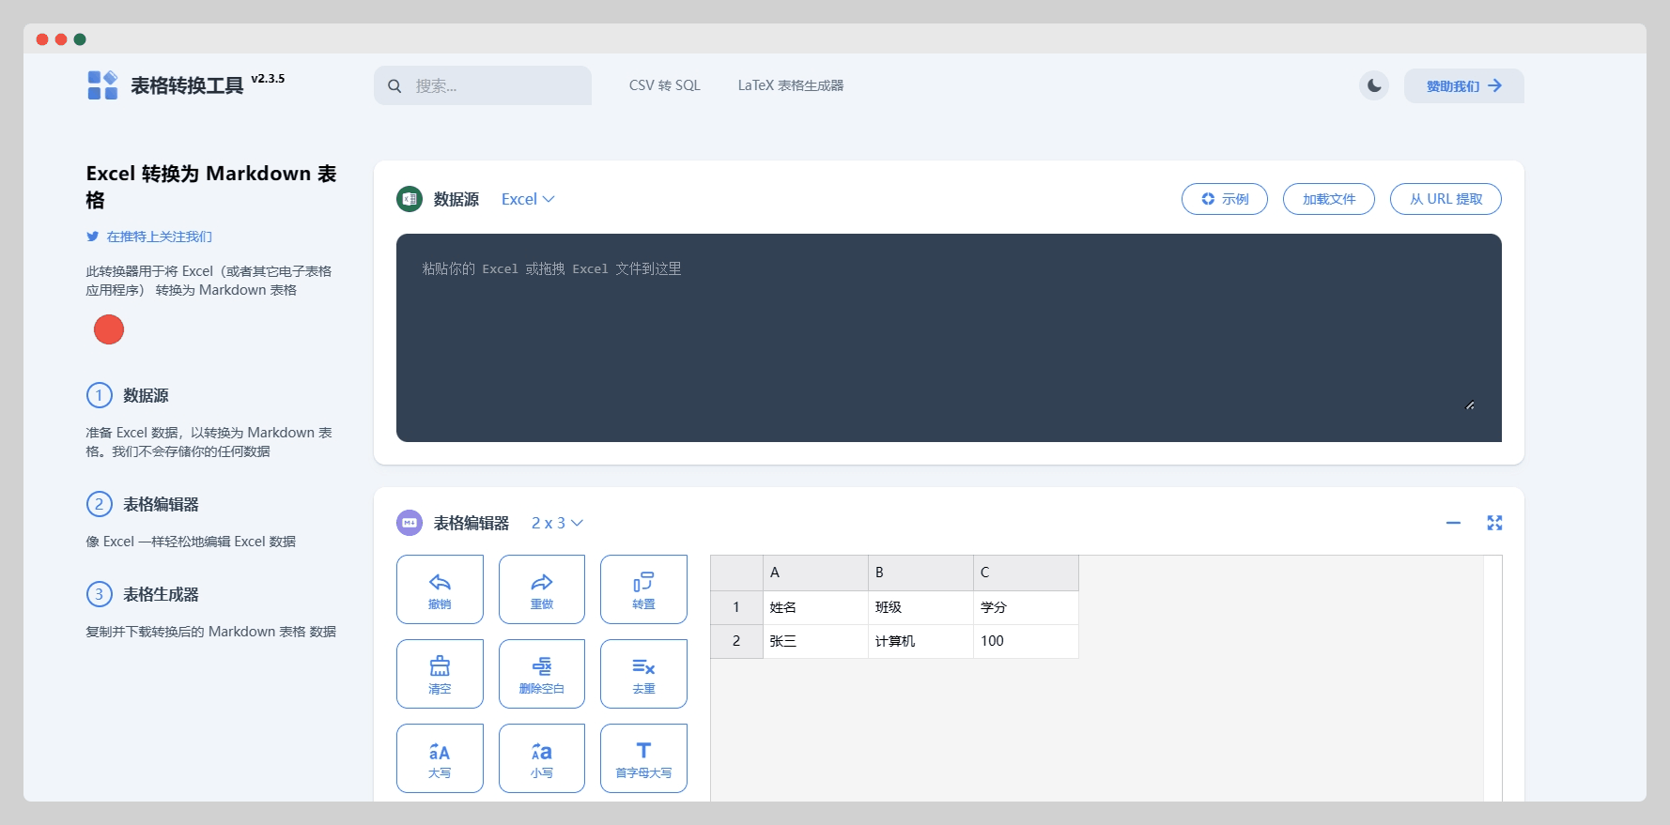Capitalize first letters with 首字母大写
The height and width of the screenshot is (825, 1670).
(x=643, y=758)
